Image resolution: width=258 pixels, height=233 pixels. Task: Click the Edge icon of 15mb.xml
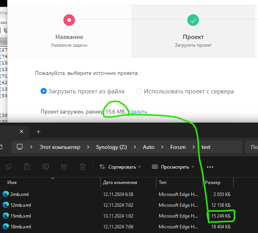pos(5,216)
